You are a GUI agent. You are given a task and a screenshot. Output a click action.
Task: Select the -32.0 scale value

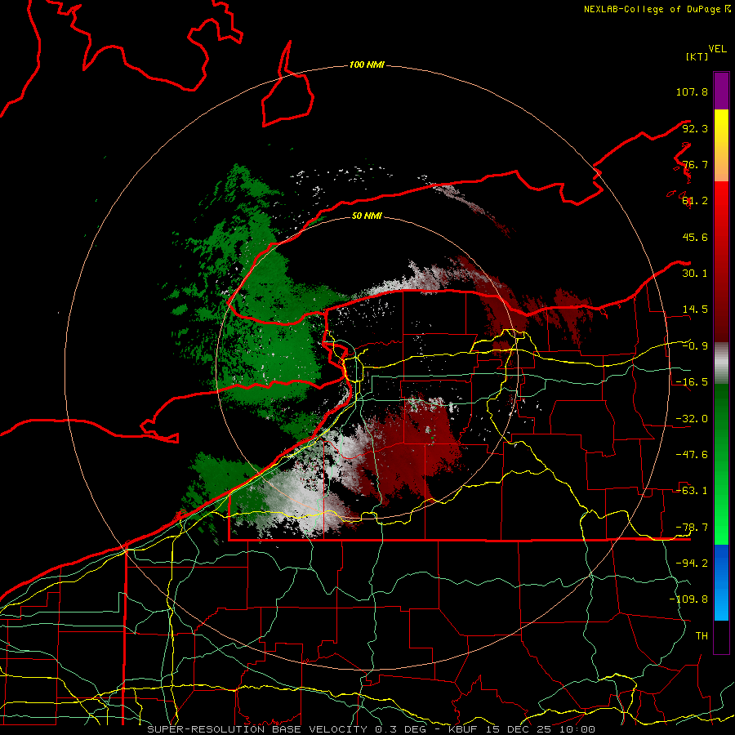[x=692, y=419]
